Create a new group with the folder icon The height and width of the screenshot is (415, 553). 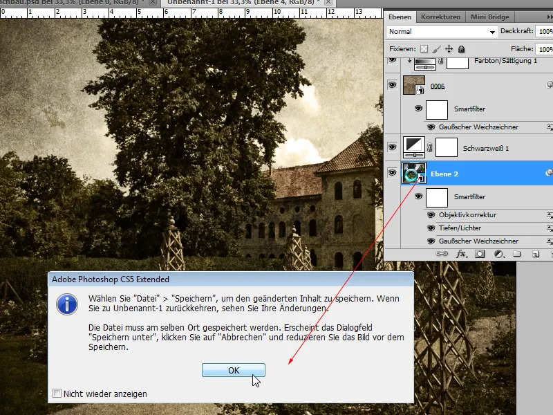click(x=517, y=254)
